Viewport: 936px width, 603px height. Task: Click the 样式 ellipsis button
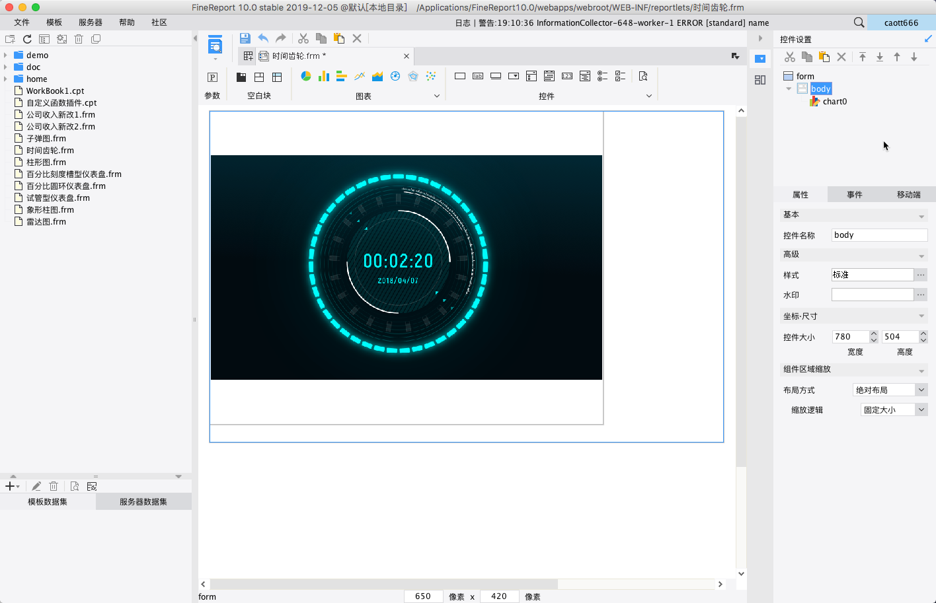(x=921, y=275)
